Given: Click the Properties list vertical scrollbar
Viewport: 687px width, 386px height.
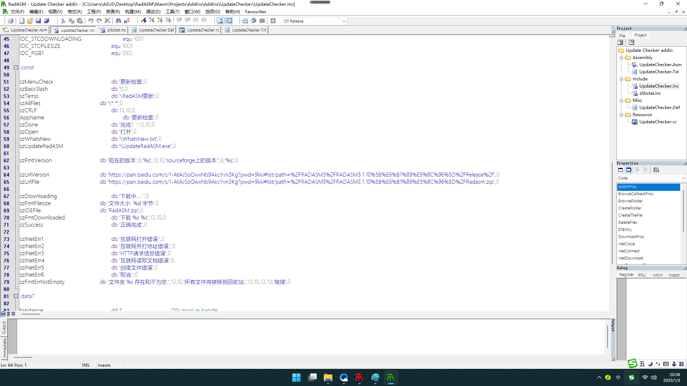Looking at the screenshot, I should [x=683, y=211].
